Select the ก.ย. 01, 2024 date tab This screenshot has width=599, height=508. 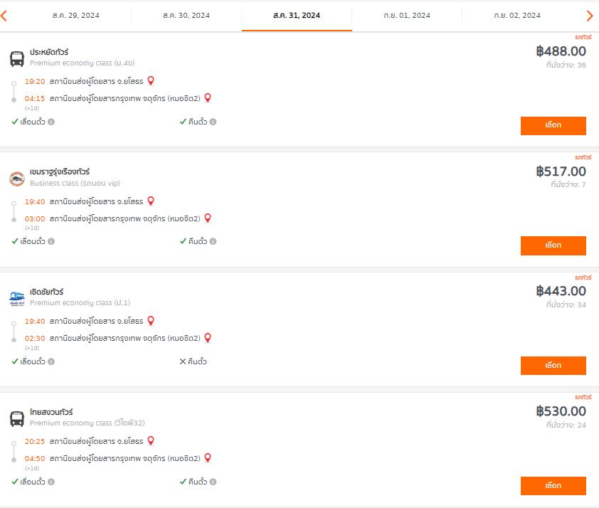pos(407,16)
